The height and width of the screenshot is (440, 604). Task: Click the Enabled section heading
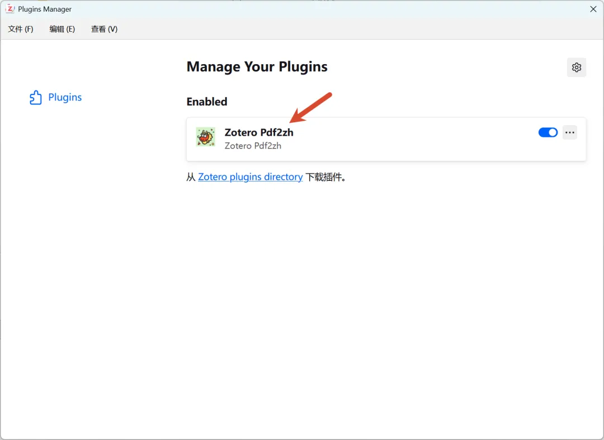pos(207,102)
